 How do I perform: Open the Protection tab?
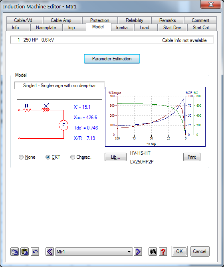coord(100,20)
